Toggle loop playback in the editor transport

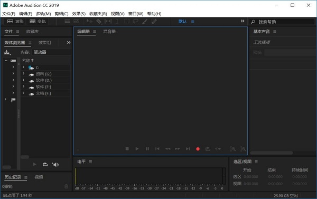tap(208, 149)
